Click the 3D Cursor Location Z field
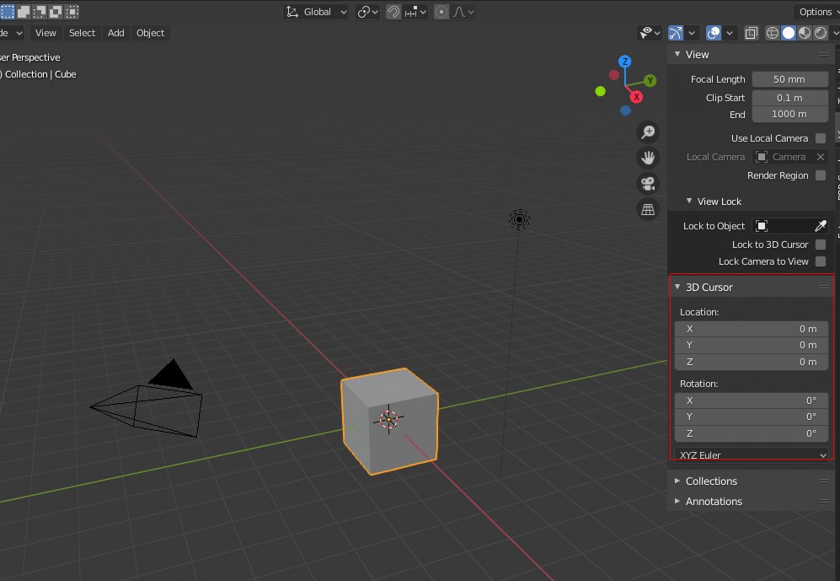Viewport: 840px width, 581px height. [x=751, y=362]
